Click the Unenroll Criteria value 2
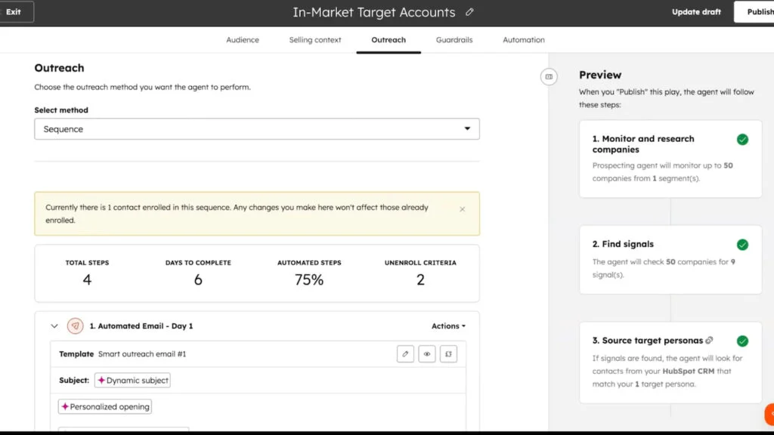774x435 pixels. (x=420, y=279)
